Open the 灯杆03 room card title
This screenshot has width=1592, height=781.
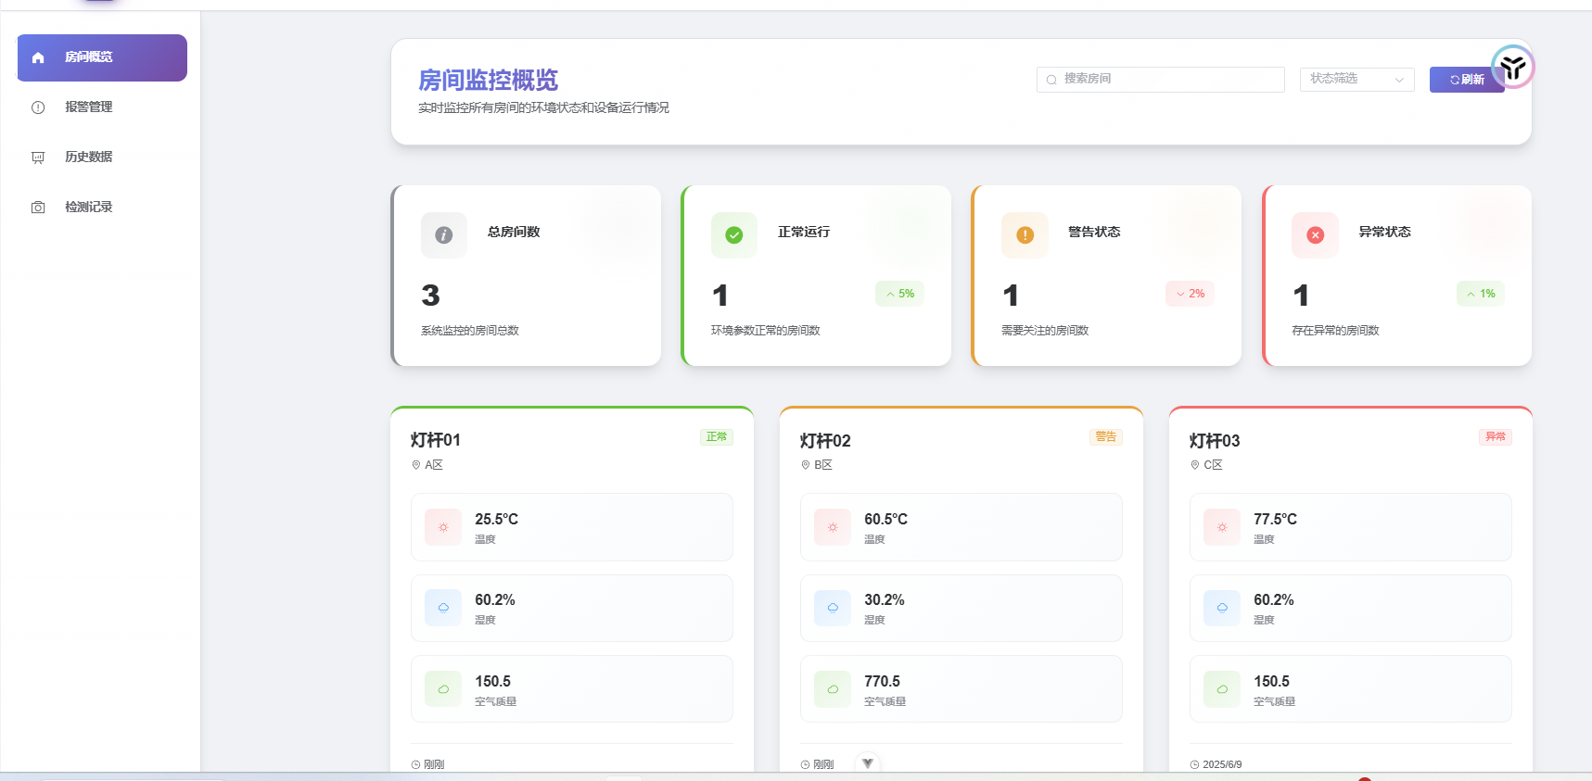(1215, 441)
